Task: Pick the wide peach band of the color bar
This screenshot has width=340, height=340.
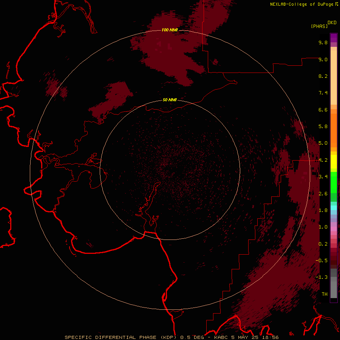Action: 334,77
